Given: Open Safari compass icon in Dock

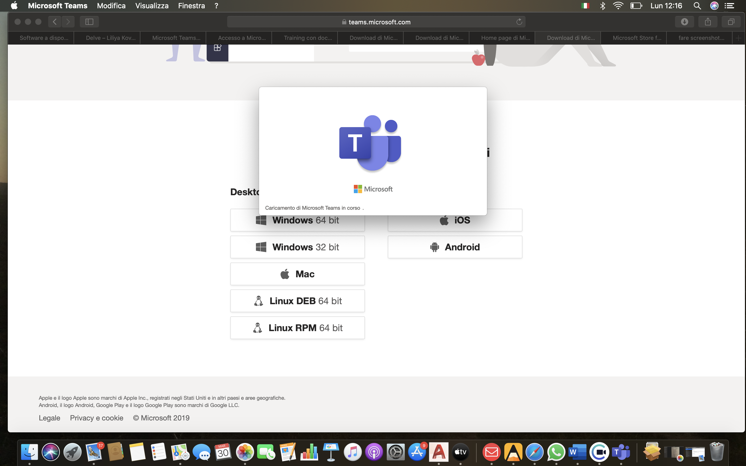Looking at the screenshot, I should coord(535,452).
